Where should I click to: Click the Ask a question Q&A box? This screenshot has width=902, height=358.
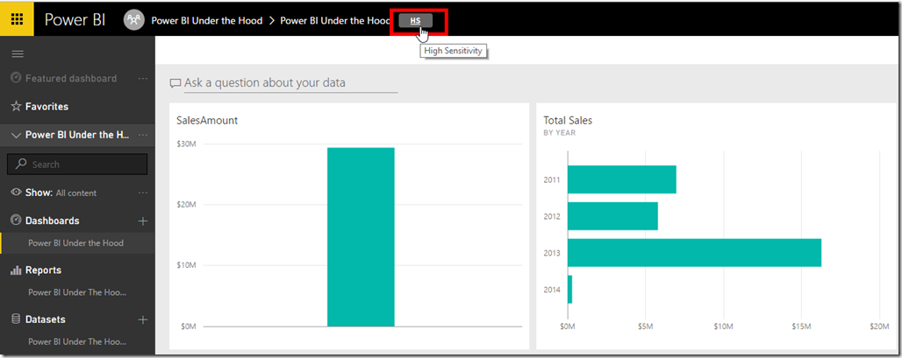click(x=290, y=82)
